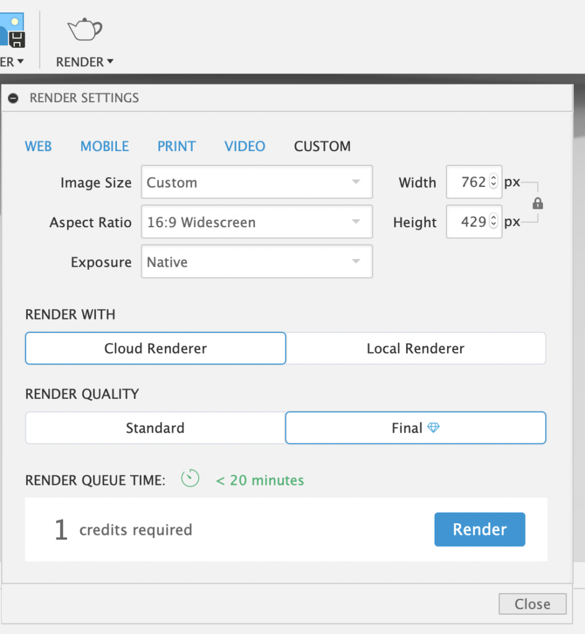Toggle the aspect ratio lock icon
The width and height of the screenshot is (585, 634).
537,203
